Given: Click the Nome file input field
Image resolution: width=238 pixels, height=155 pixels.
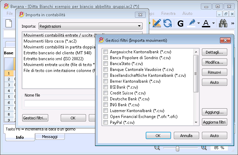Looking at the screenshot, I should (x=60, y=103).
